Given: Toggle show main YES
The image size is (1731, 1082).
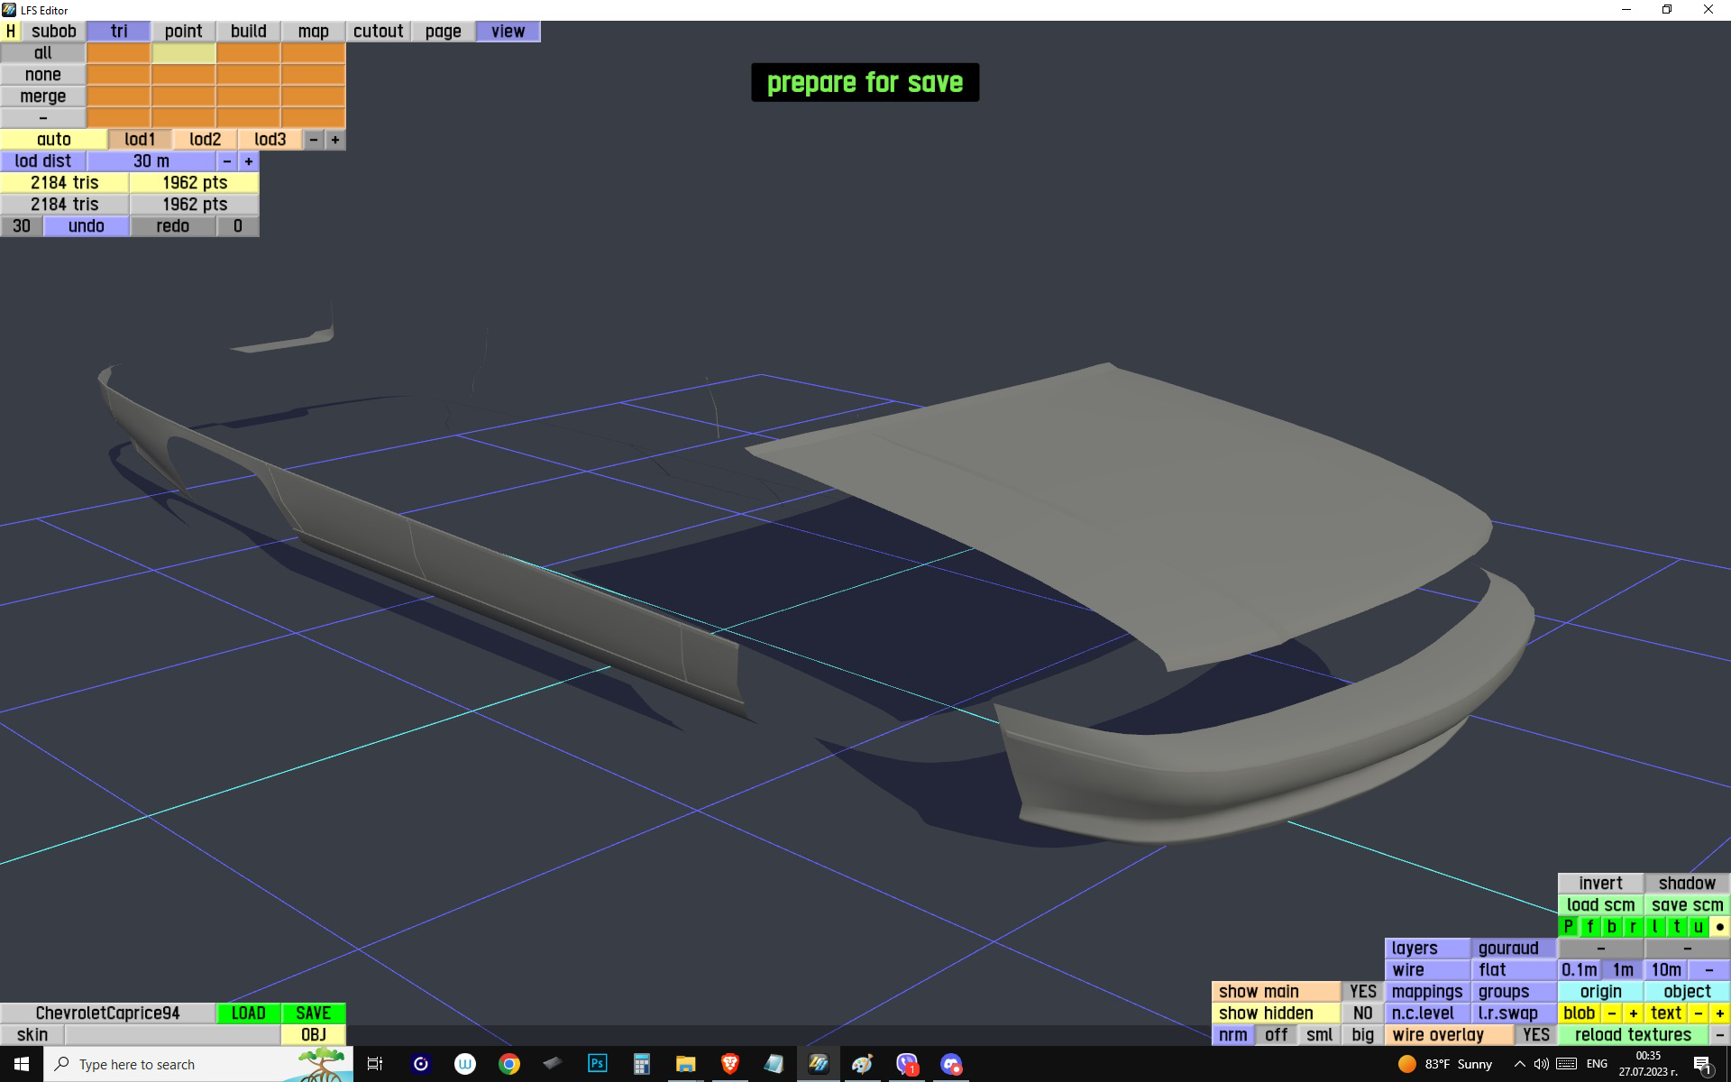Looking at the screenshot, I should [x=1362, y=992].
